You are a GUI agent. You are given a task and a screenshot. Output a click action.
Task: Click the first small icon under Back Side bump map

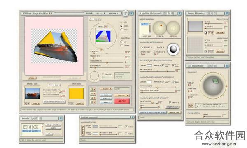click(206, 51)
